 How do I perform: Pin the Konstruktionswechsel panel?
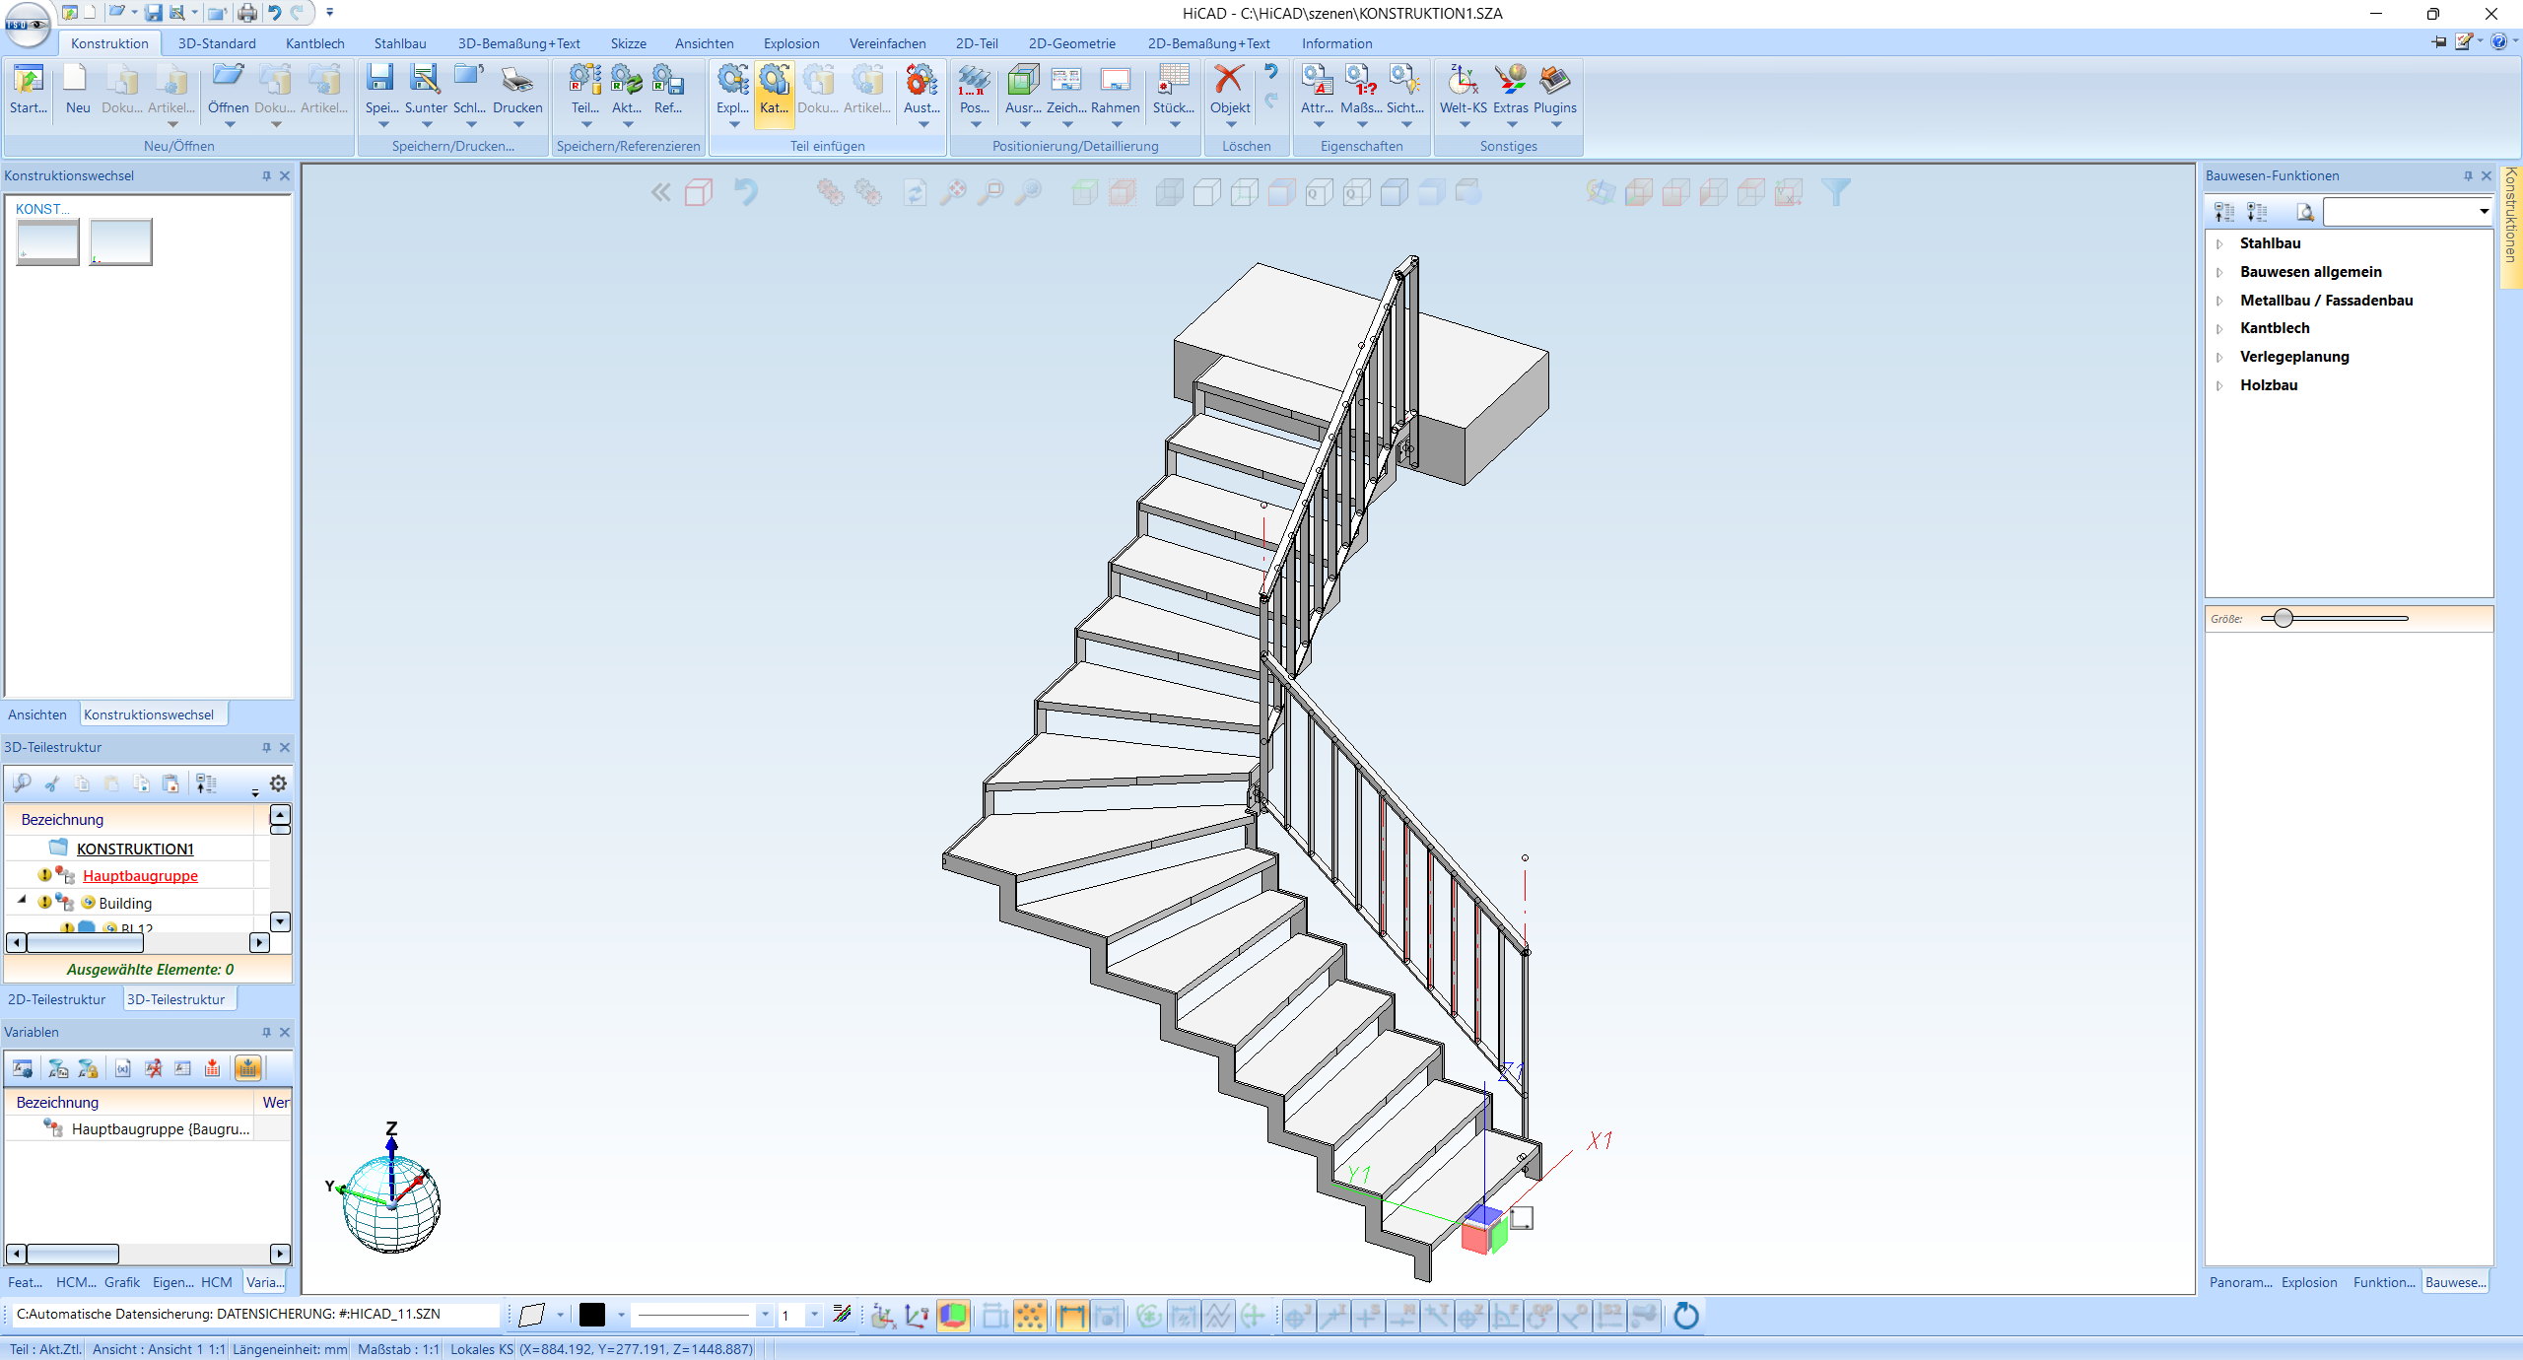(x=266, y=175)
